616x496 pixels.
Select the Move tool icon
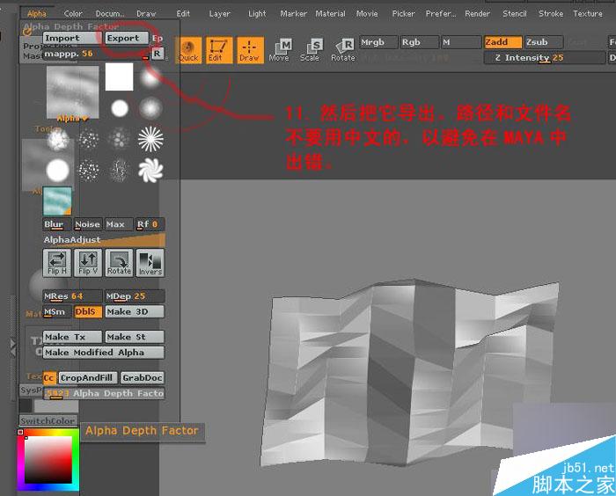[280, 50]
